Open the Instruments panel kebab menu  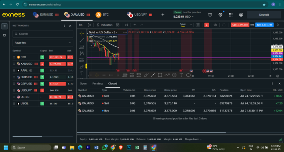(64, 26)
